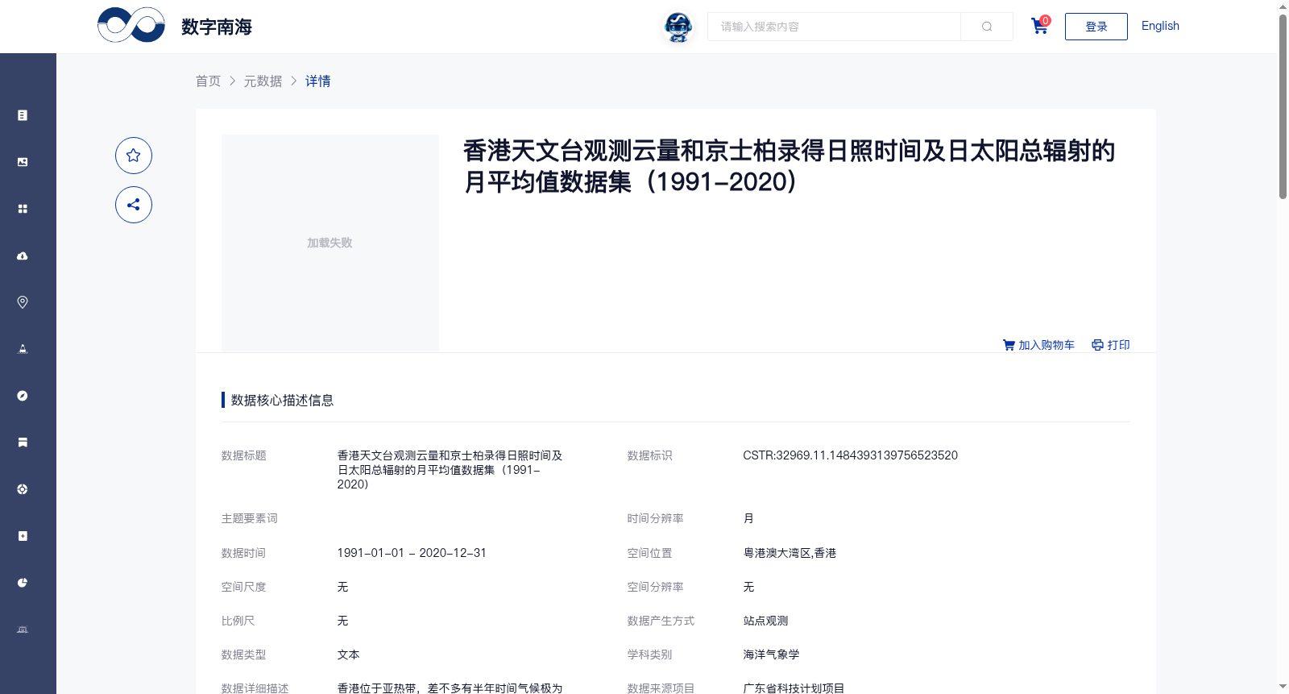Click the 数据详细描述 label
Screen dimensions: 1289x694
pyautogui.click(x=255, y=688)
